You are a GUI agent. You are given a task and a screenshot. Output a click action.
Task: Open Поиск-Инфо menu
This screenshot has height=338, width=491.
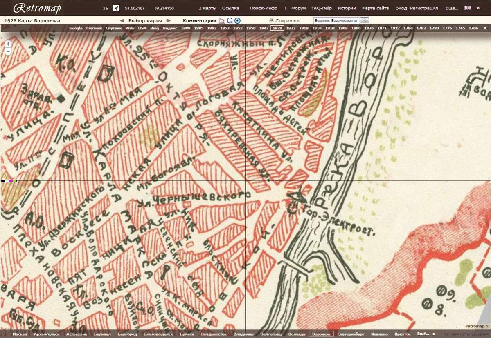pos(264,8)
